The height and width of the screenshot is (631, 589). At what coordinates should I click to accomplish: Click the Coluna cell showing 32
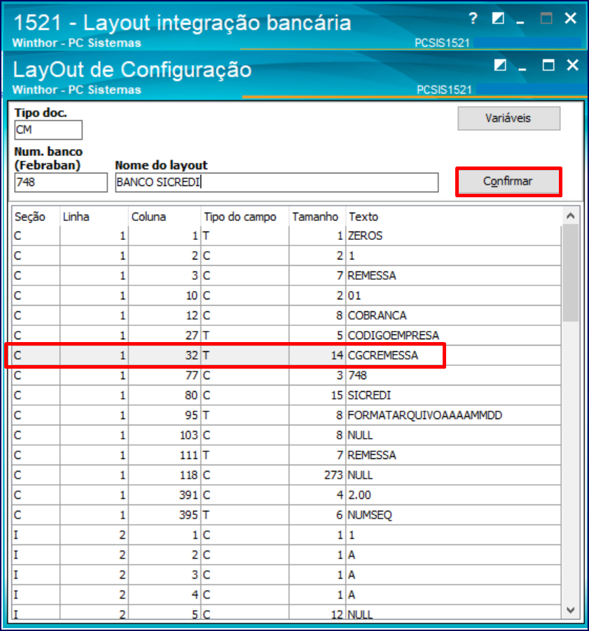[x=165, y=355]
